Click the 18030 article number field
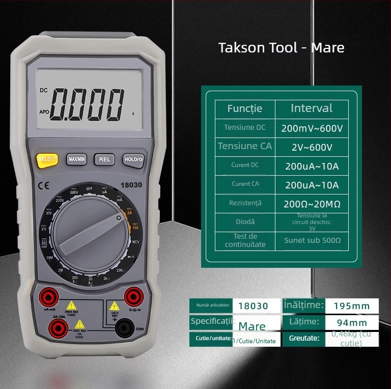The width and height of the screenshot is (391, 389). (x=254, y=306)
